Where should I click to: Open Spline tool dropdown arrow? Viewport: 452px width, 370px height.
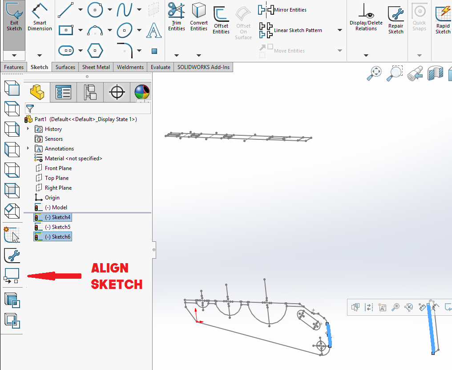pyautogui.click(x=139, y=9)
